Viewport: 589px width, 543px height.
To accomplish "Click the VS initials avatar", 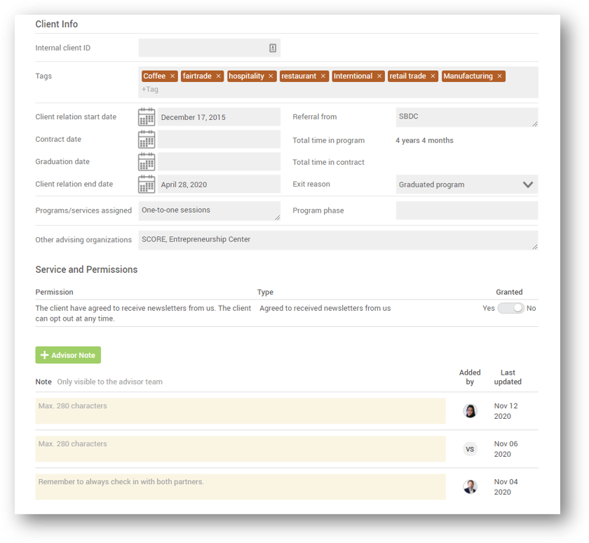I will pos(470,449).
